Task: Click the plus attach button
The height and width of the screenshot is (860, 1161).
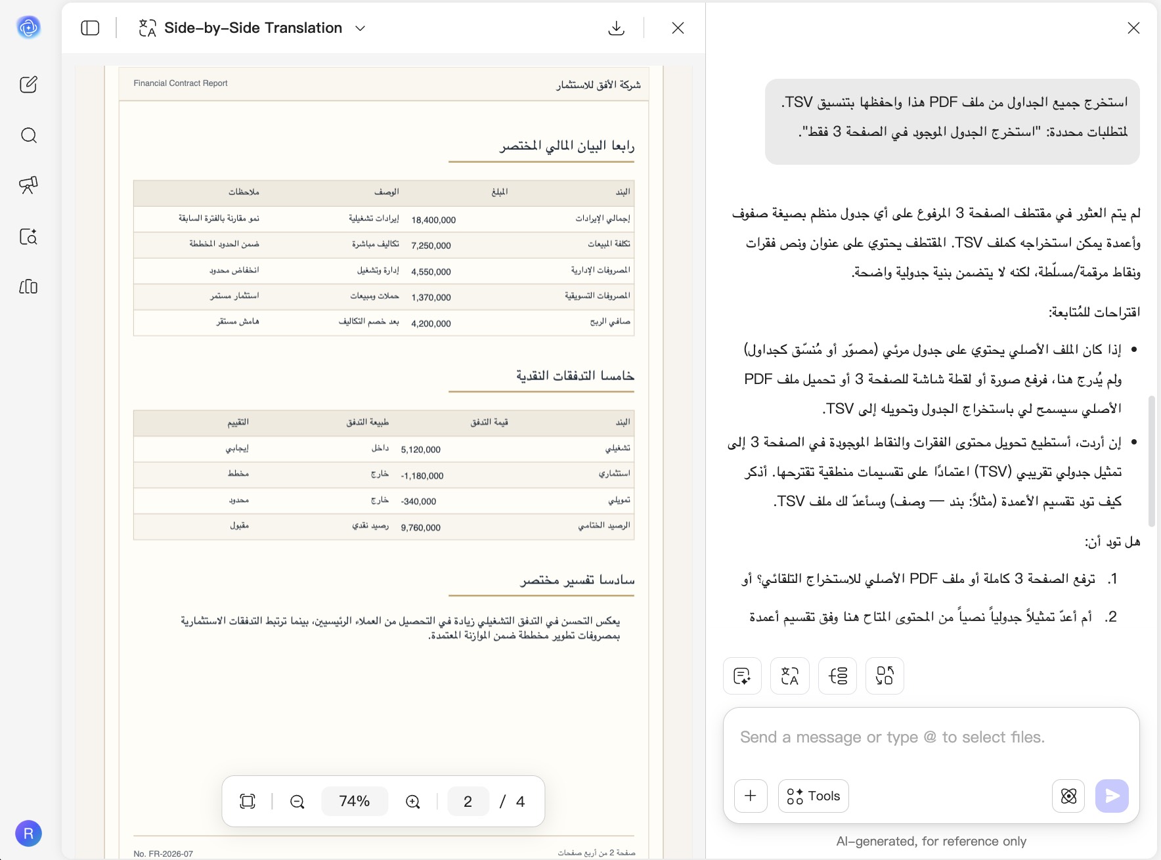Action: (x=751, y=796)
